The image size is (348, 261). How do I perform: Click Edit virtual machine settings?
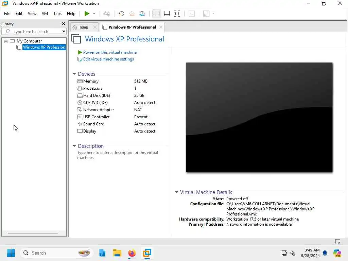coord(108,59)
